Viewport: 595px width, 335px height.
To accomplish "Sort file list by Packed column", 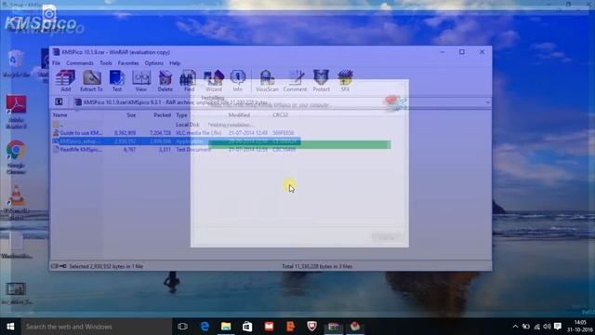I will [x=162, y=114].
